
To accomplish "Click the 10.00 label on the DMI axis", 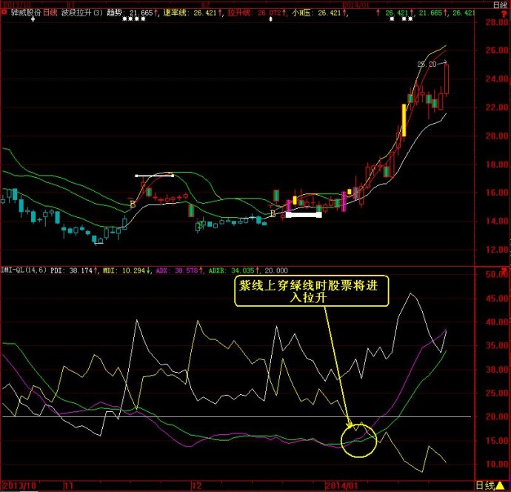I will [x=497, y=465].
